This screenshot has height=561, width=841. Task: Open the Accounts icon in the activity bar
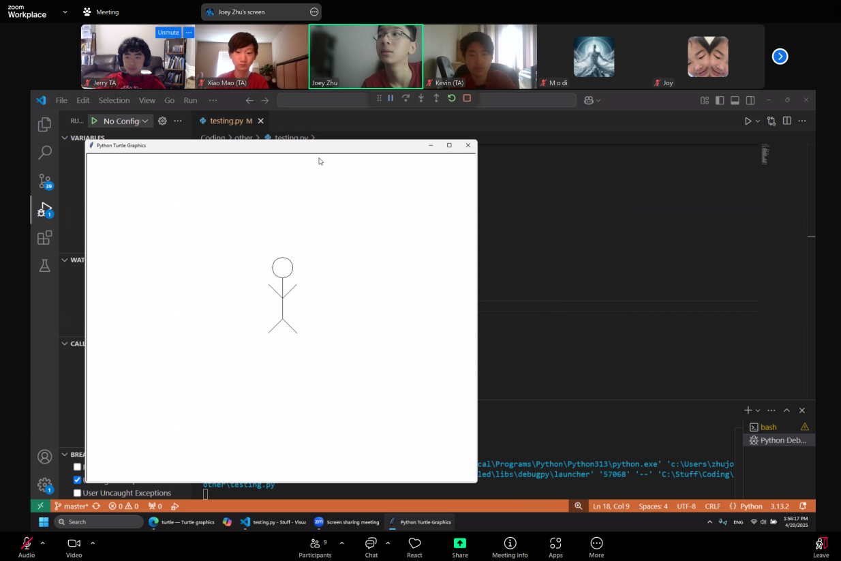coord(44,457)
